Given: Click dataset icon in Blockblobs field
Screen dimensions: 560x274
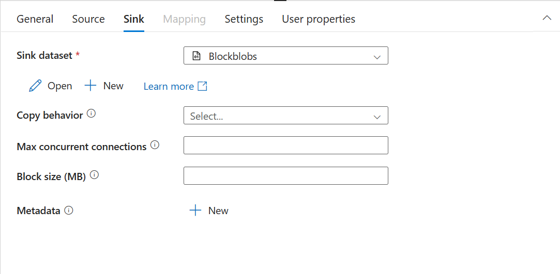Looking at the screenshot, I should (x=196, y=56).
